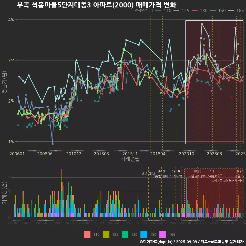Click the '3' volume y-axis label
The image size is (246, 246).
(9, 204)
